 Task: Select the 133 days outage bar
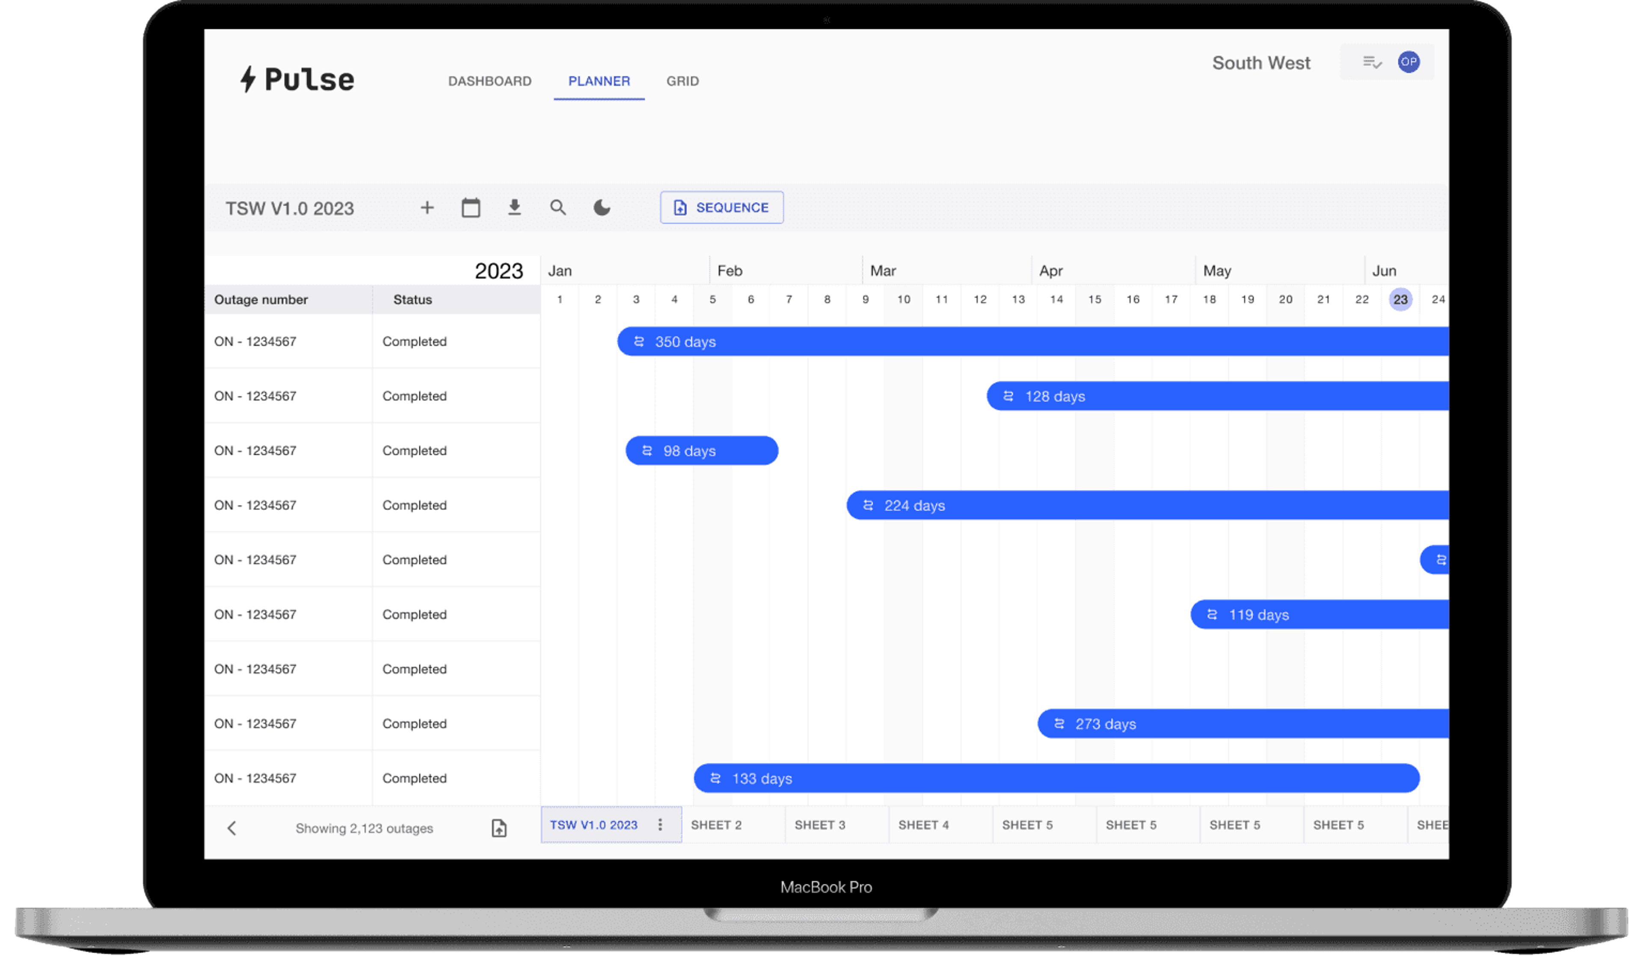point(1056,779)
